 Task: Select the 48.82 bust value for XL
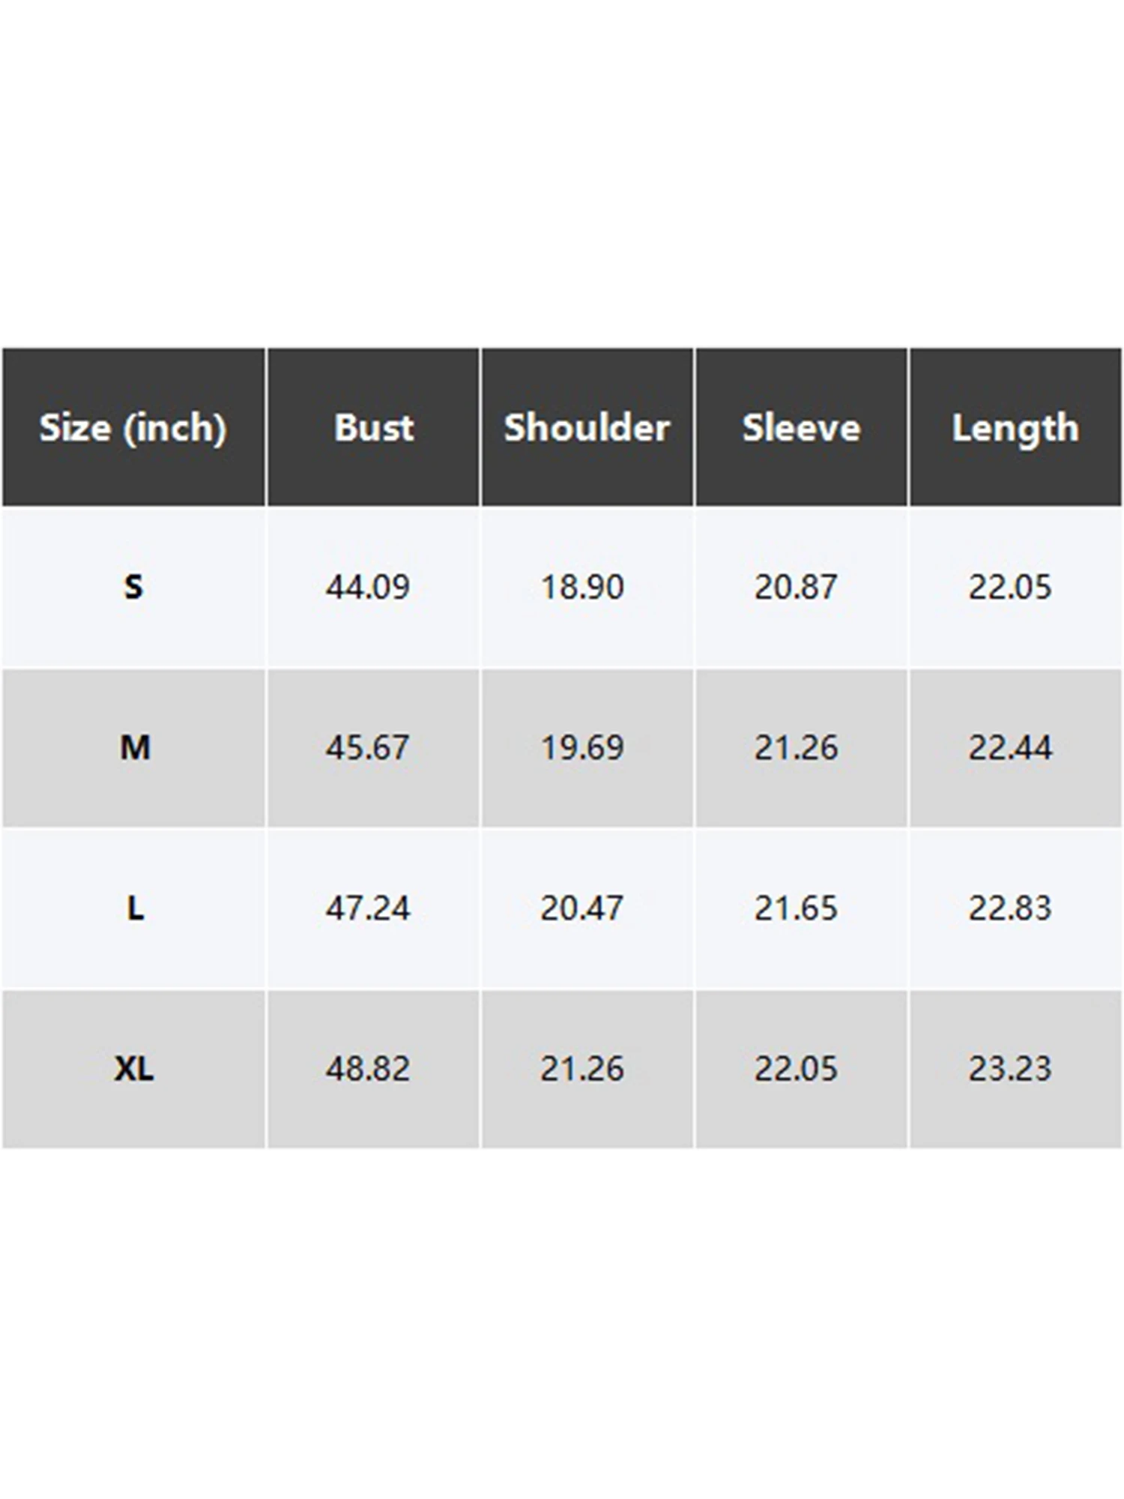pos(368,1069)
